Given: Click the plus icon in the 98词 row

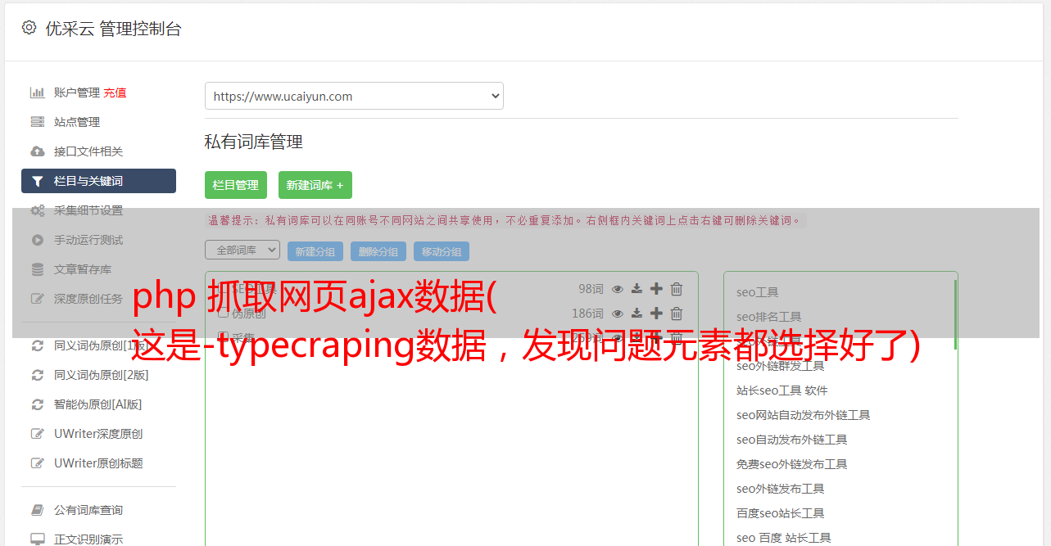Looking at the screenshot, I should point(656,289).
